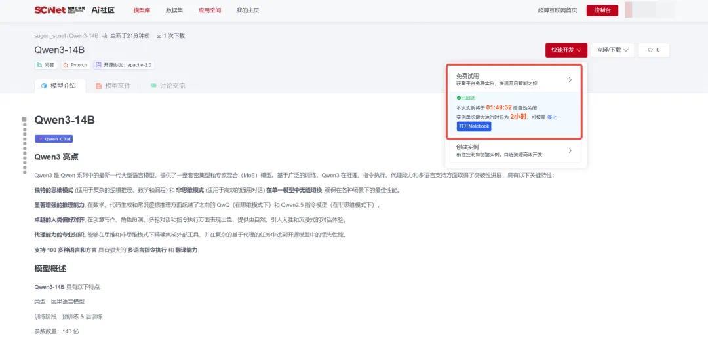Viewport: 708px width, 338px height.
Task: Click the copy icon beside the Qwen3-14B path
Action: click(x=104, y=36)
